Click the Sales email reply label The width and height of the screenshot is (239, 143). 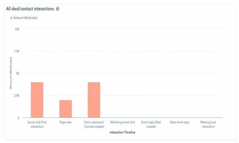click(x=179, y=122)
